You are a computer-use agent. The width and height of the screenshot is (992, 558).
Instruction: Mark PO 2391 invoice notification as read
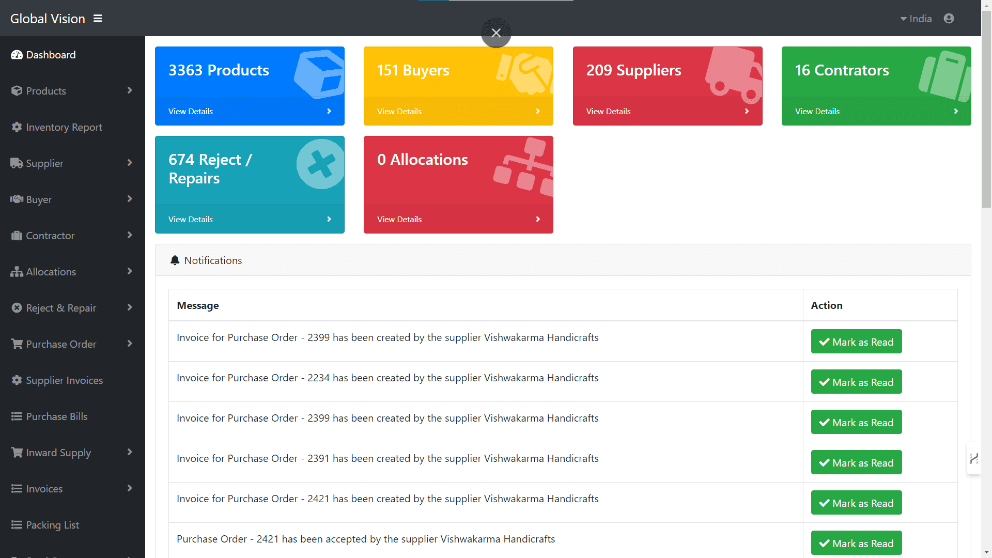(856, 462)
